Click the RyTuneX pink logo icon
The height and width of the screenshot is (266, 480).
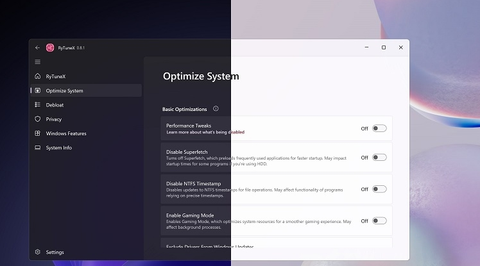[x=50, y=47]
